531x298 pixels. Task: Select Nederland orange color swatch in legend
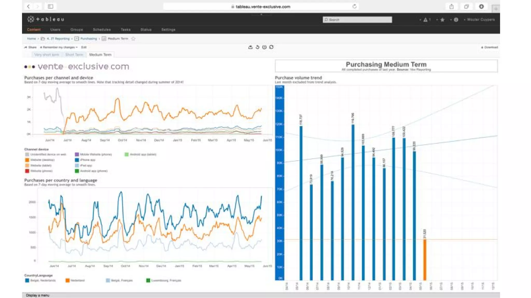pos(67,280)
